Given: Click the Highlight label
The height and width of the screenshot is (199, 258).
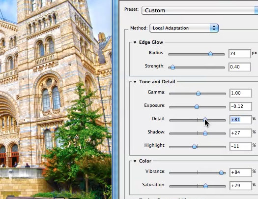Looking at the screenshot, I should 155,145.
